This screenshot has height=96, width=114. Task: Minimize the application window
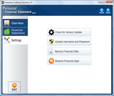point(100,2)
